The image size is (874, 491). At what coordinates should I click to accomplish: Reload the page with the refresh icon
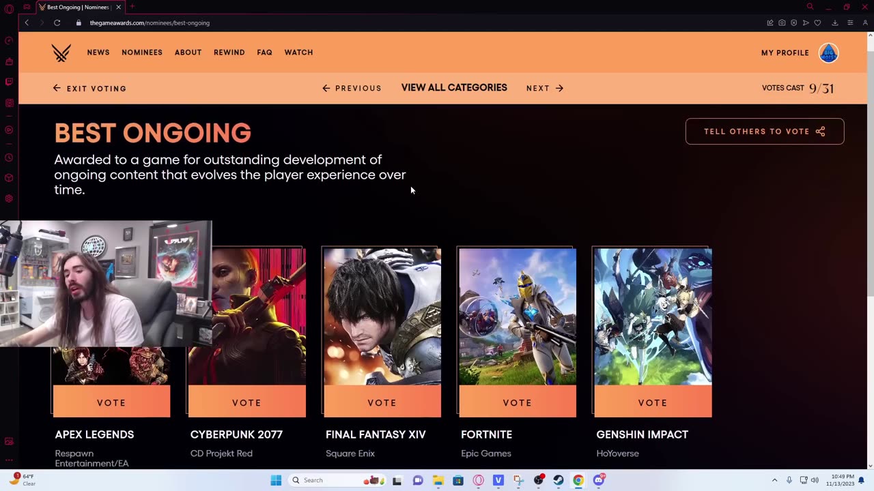[x=57, y=23]
